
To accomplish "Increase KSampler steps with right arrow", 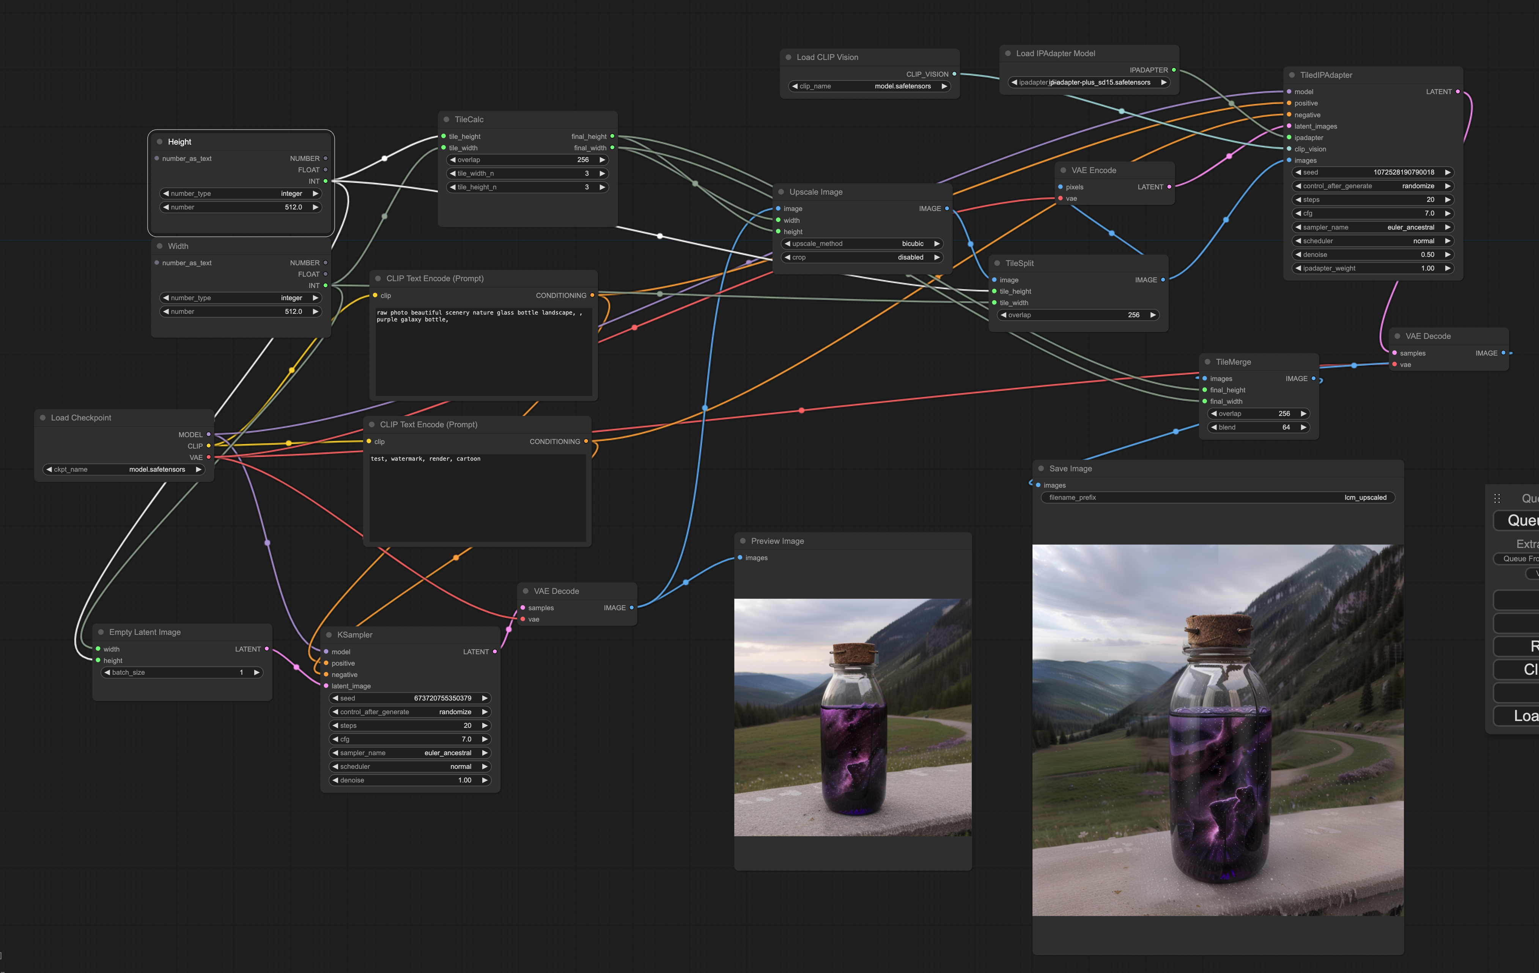I will tap(485, 726).
